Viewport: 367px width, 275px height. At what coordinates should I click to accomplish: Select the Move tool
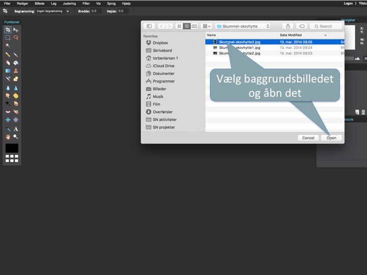click(x=16, y=30)
